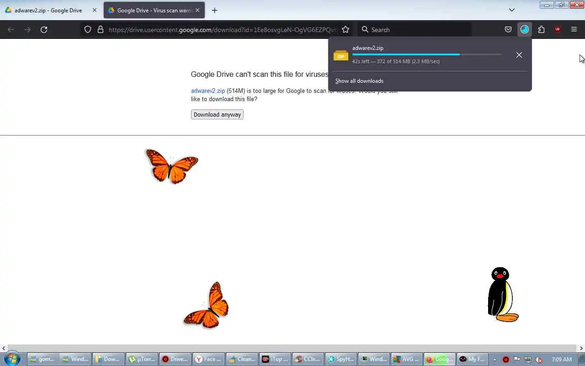Viewport: 585px width, 366px height.
Task: Open the list all tabs dropdown arrow
Action: 512,10
